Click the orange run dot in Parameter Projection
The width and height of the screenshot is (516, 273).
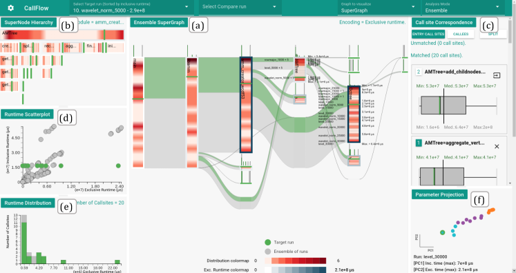point(491,211)
